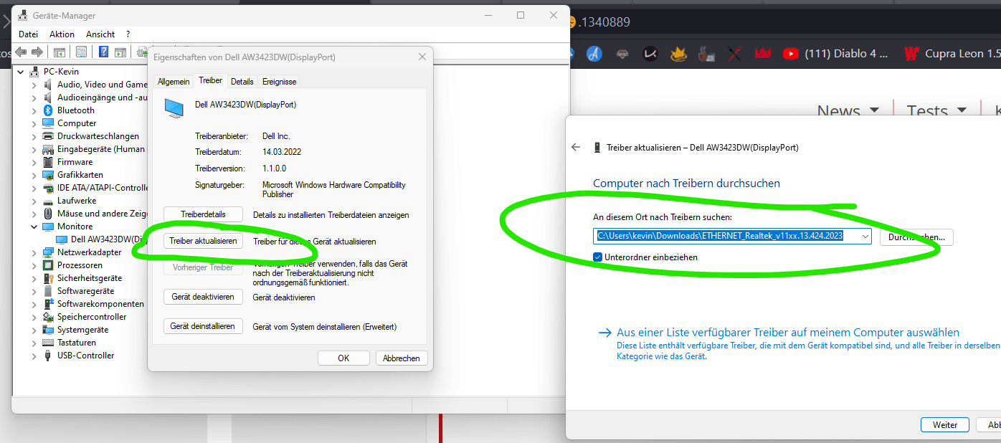
Task: Open the golden crown bookmark icon
Action: (x=678, y=53)
